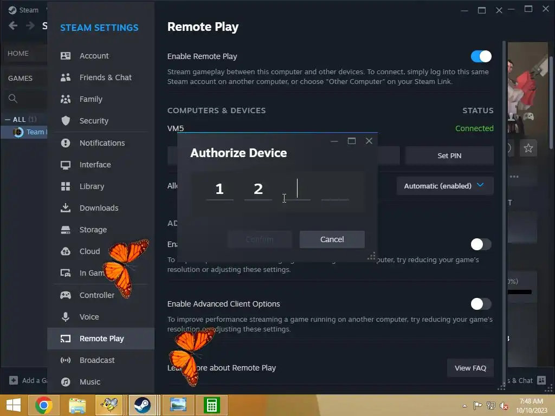Click the Steam taskbar icon
The height and width of the screenshot is (416, 555).
tap(143, 405)
